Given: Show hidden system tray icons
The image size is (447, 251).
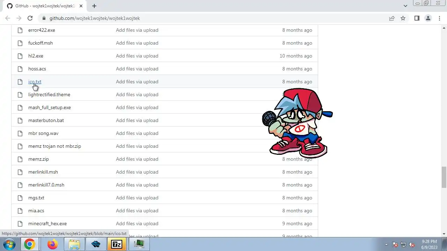Looking at the screenshot, I should tap(386, 244).
